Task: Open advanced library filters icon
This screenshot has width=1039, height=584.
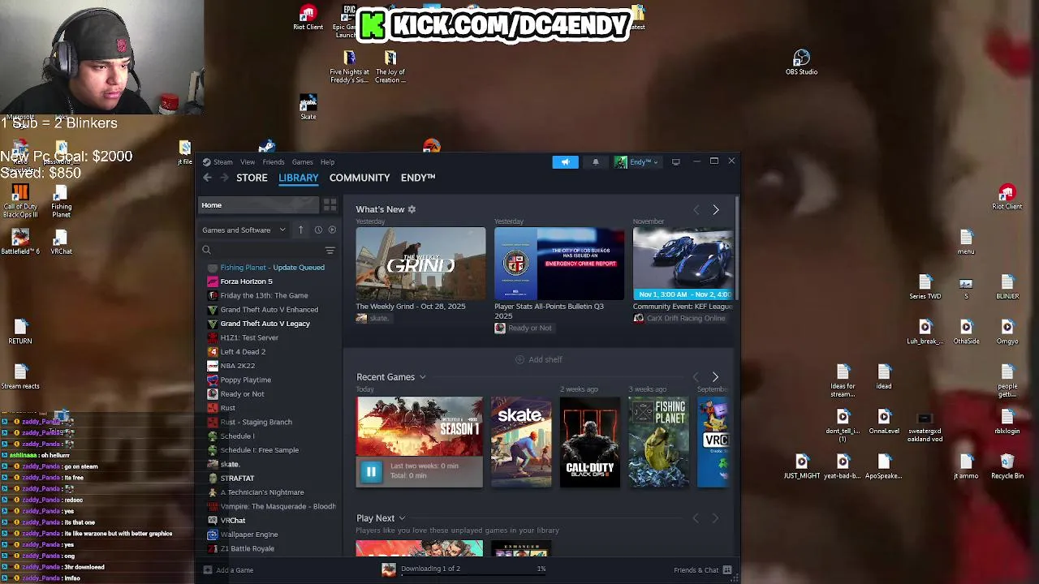Action: pos(330,250)
